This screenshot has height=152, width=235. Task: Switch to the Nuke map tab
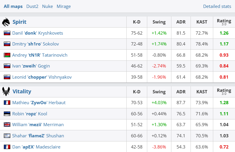click(x=47, y=6)
